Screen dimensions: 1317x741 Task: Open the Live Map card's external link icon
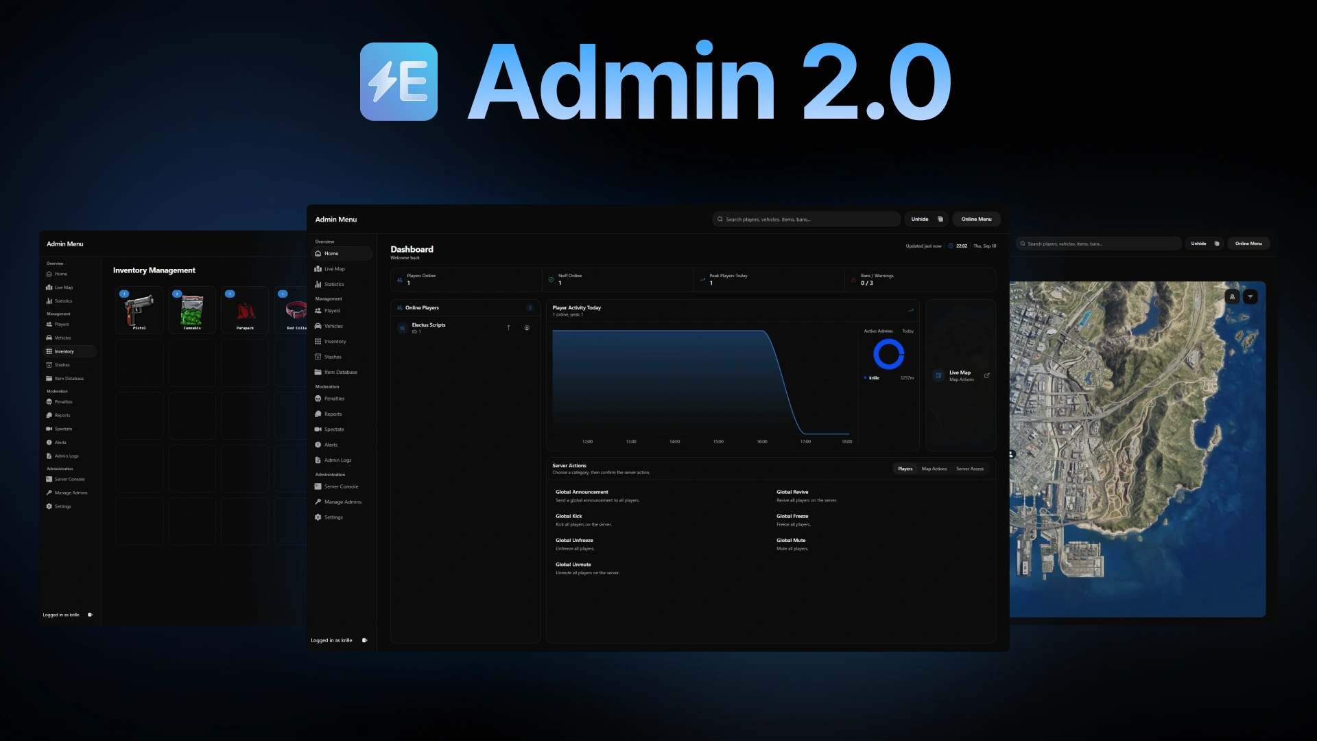[987, 375]
